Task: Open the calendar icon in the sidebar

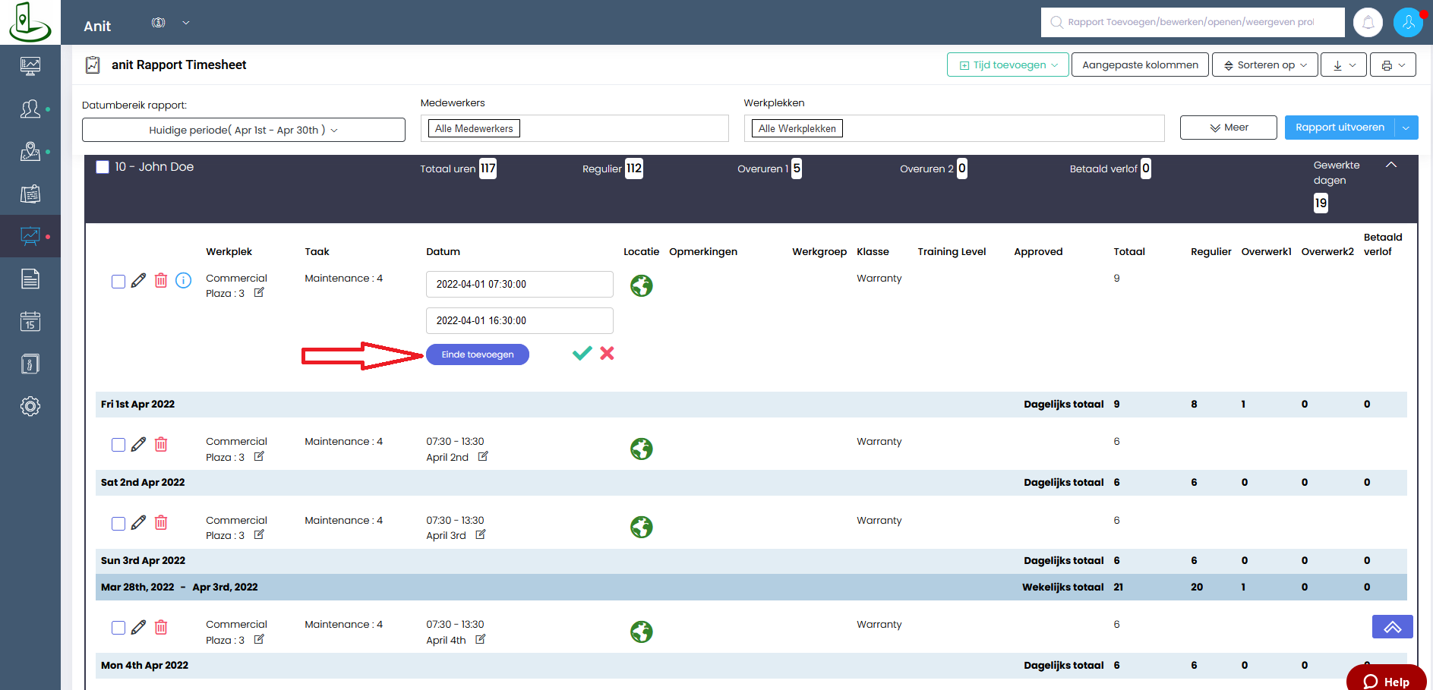Action: (x=30, y=321)
